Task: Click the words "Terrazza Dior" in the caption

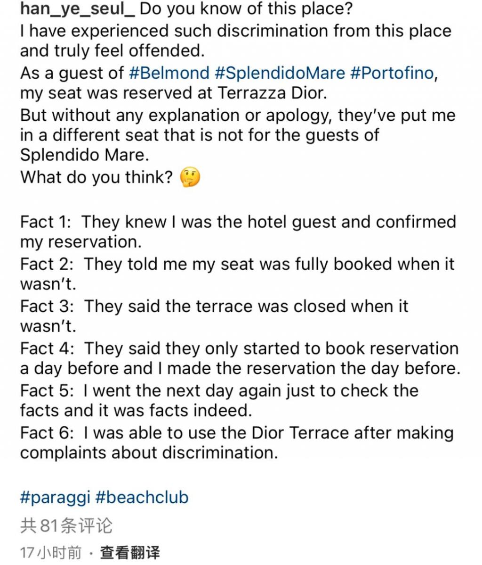Action: point(272,93)
